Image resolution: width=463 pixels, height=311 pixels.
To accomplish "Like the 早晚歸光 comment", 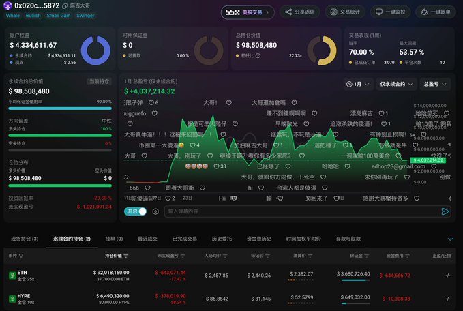I will point(306,124).
